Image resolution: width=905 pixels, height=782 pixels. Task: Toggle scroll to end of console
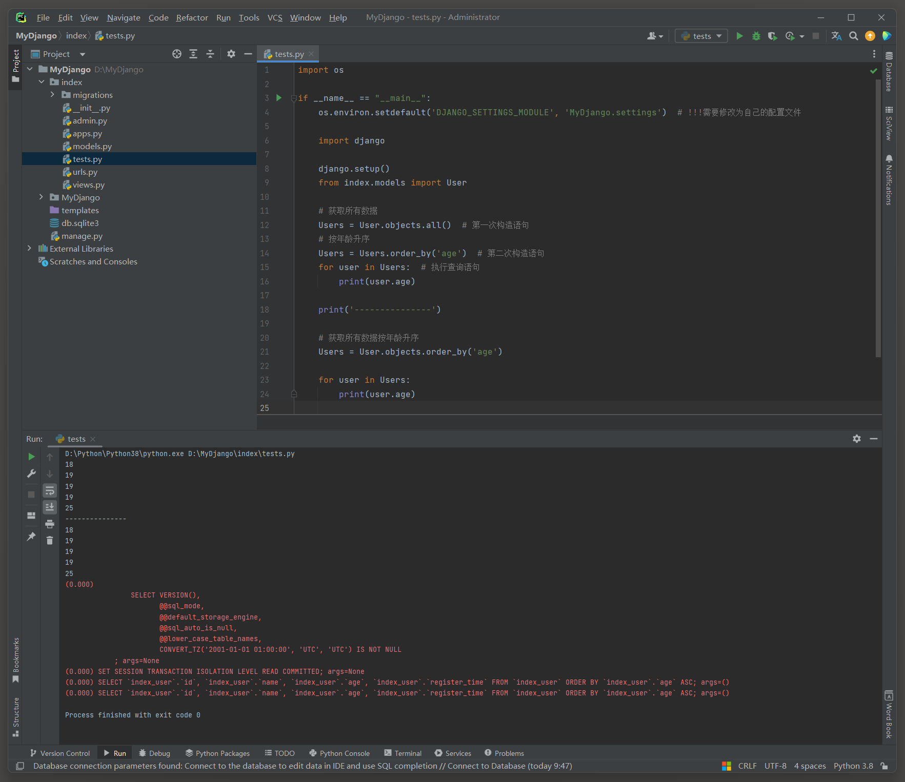pyautogui.click(x=50, y=507)
